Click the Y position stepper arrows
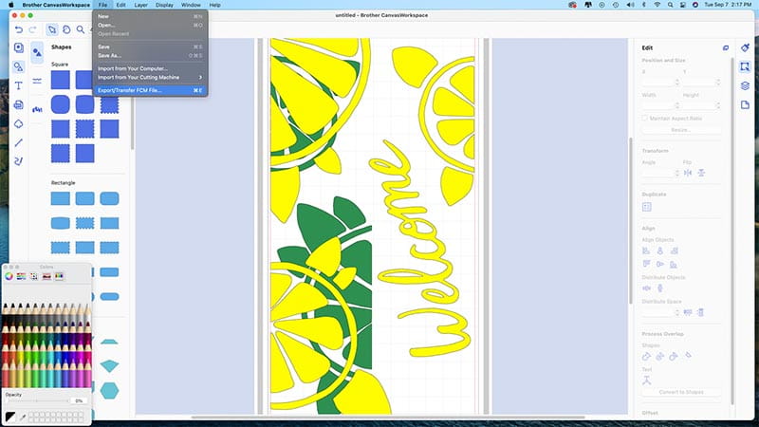This screenshot has height=427, width=759. (x=718, y=83)
